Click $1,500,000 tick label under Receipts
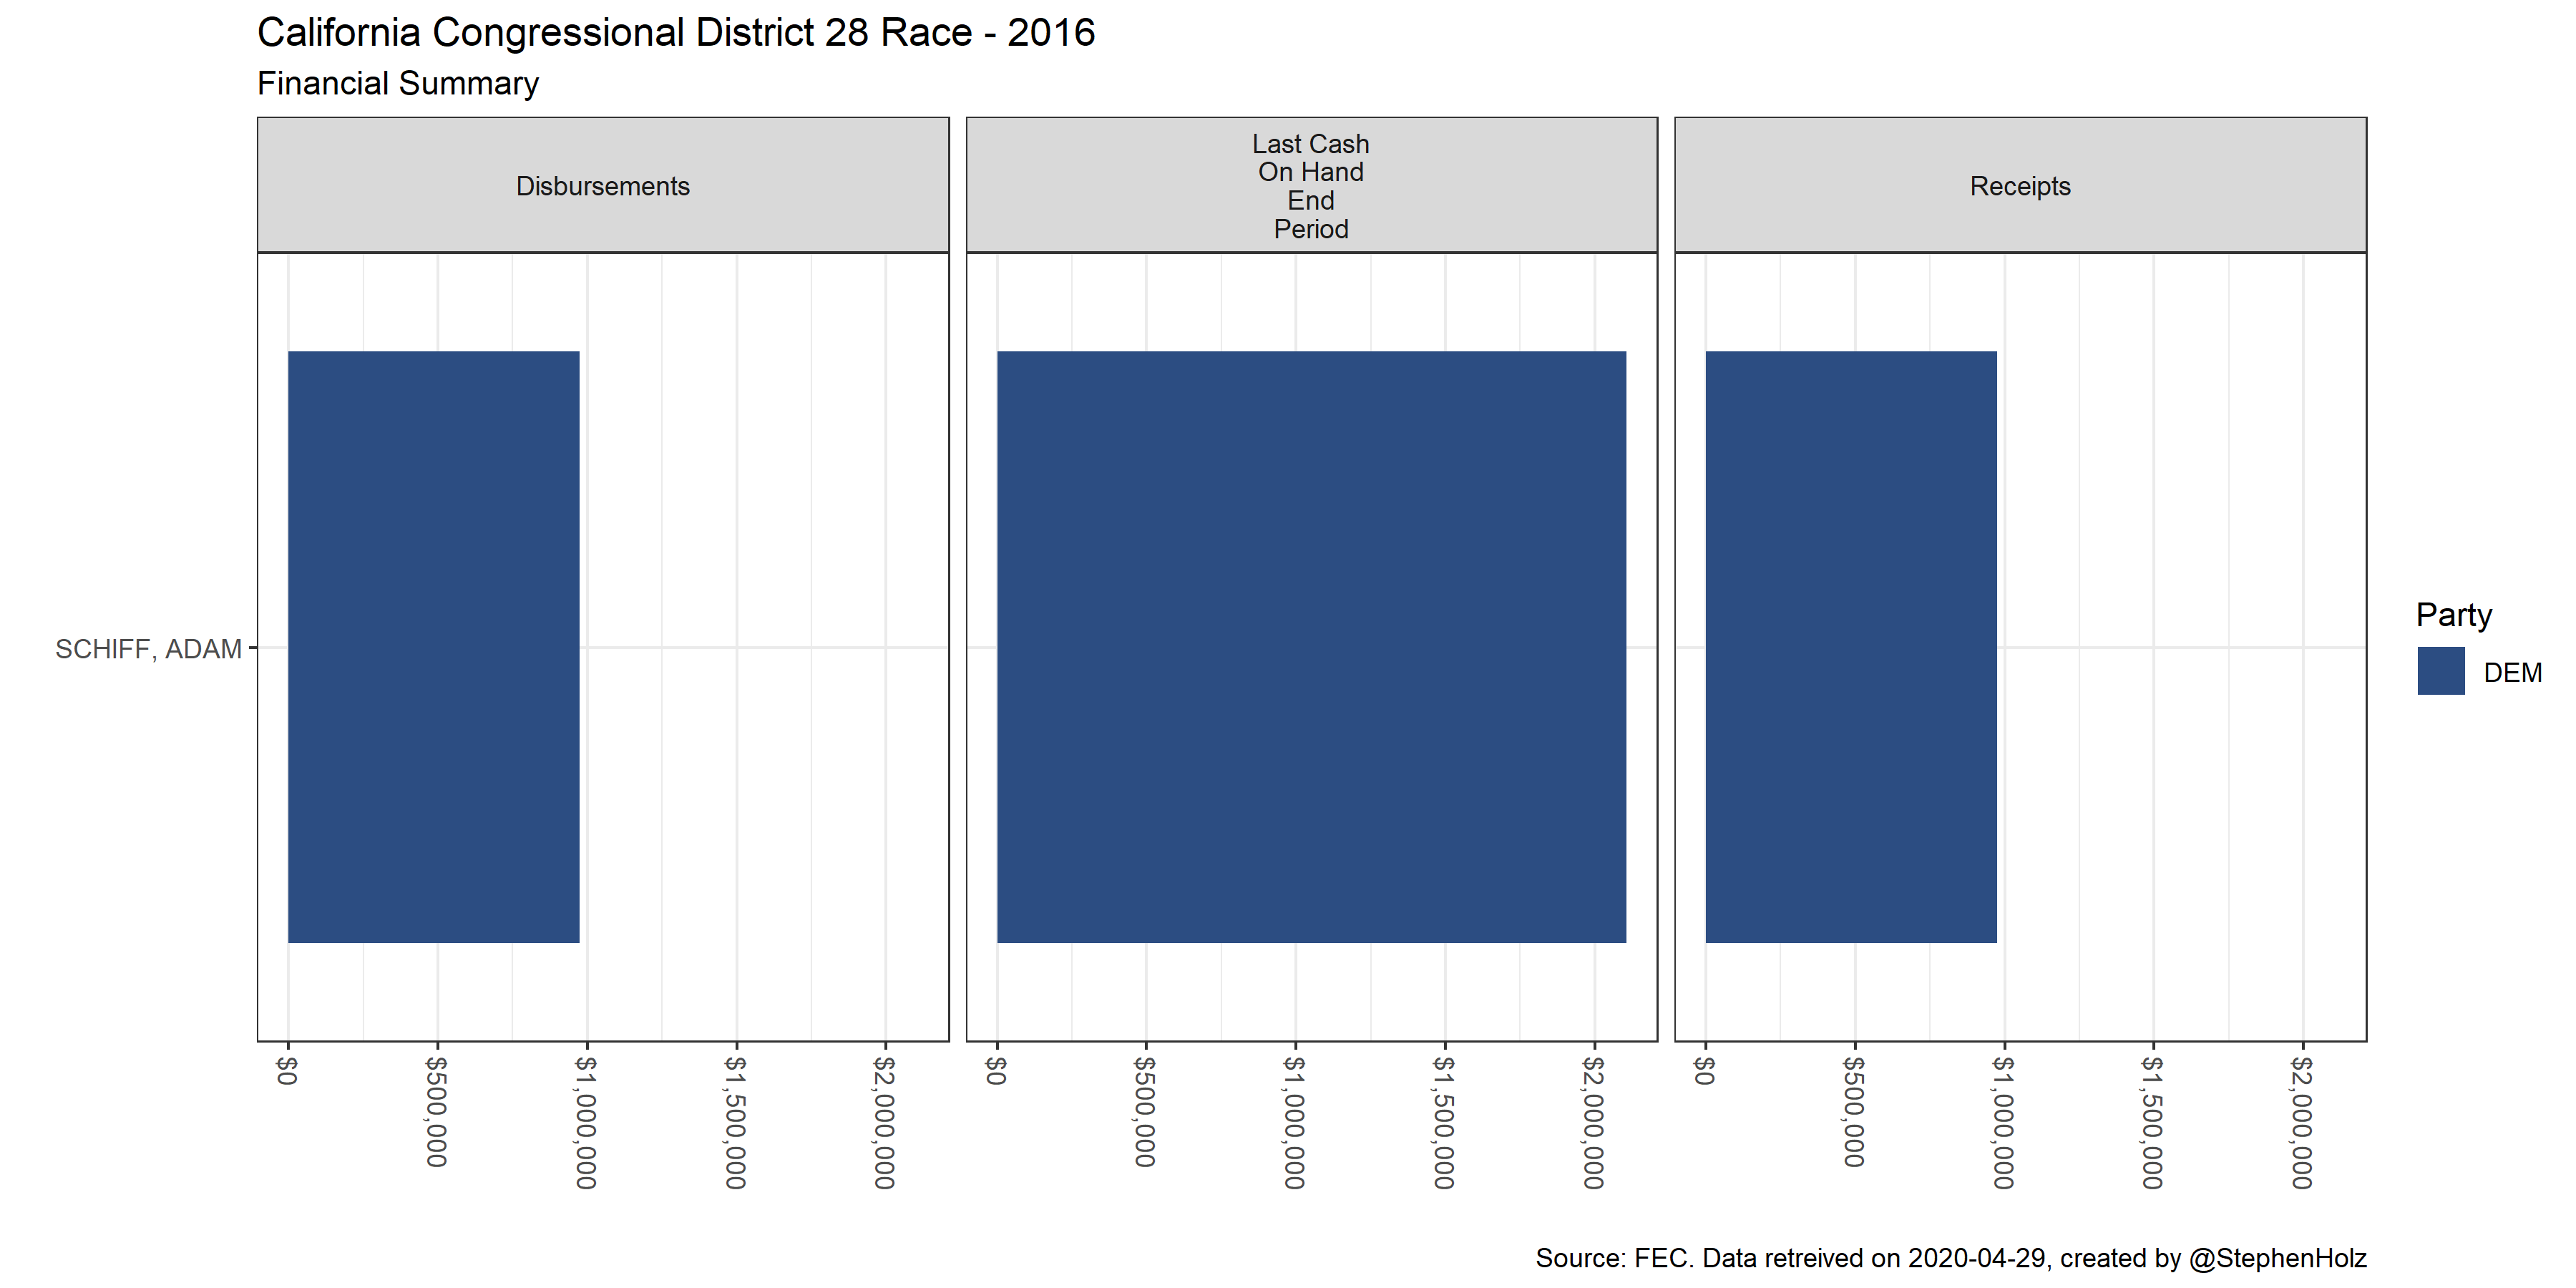 click(x=2152, y=1122)
